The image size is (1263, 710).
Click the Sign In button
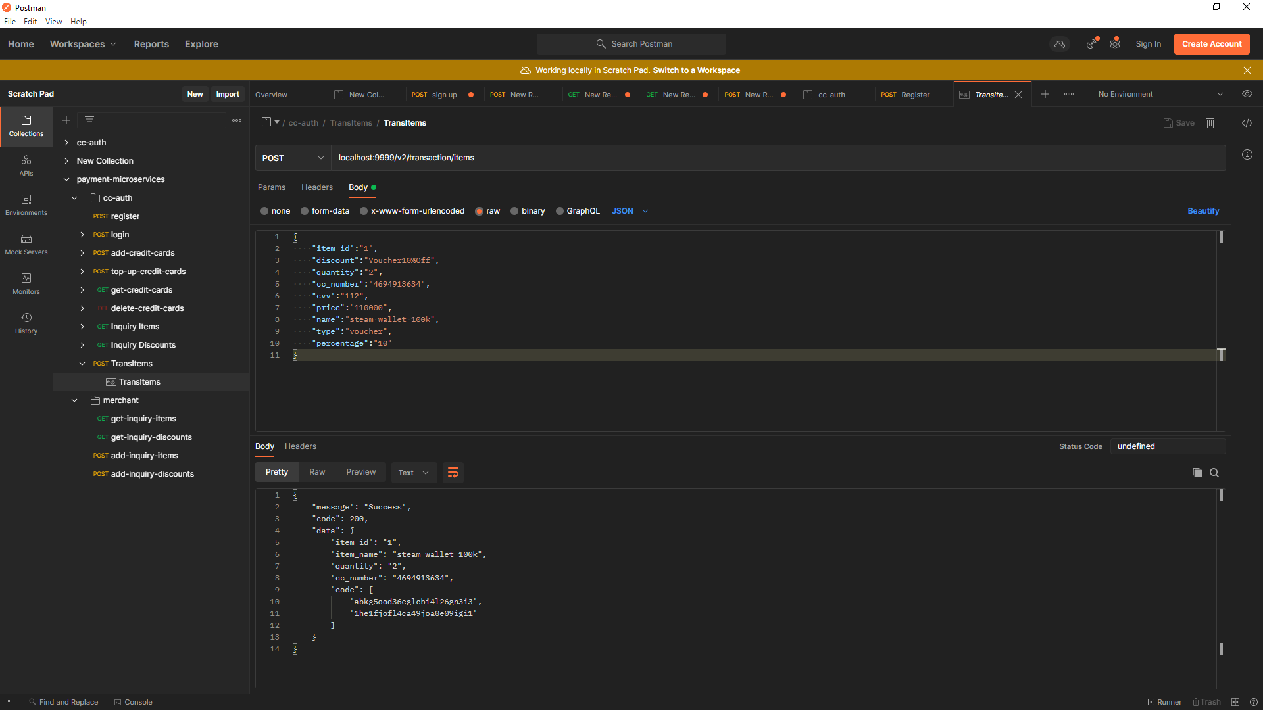click(x=1148, y=44)
